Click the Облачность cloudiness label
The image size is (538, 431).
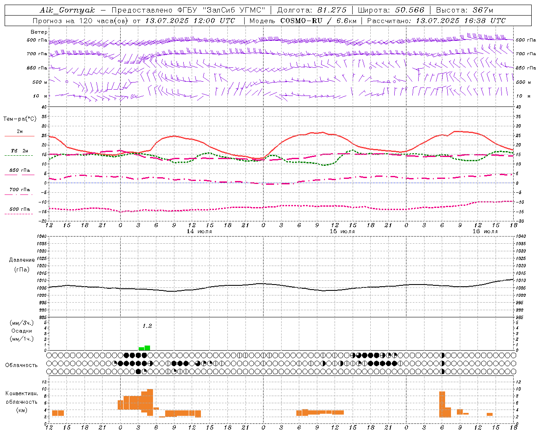tap(21, 365)
